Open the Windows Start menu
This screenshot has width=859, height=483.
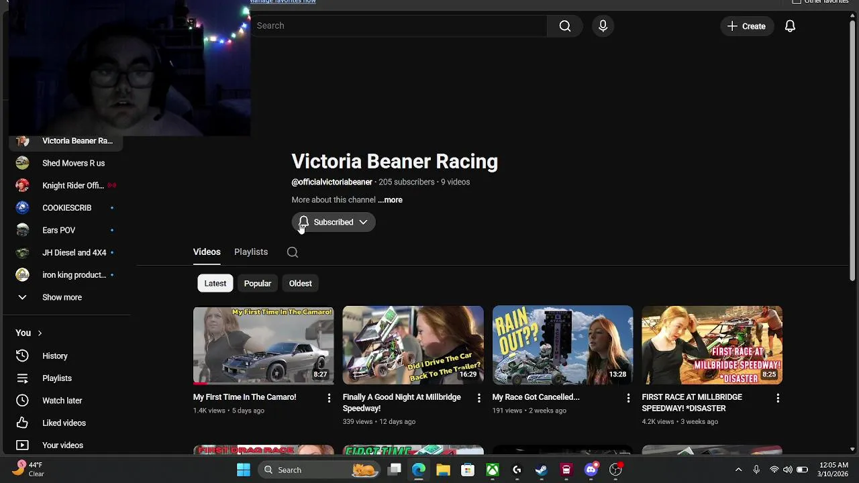coord(244,470)
